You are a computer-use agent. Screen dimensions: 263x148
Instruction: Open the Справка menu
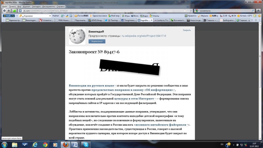[x=60, y=7]
